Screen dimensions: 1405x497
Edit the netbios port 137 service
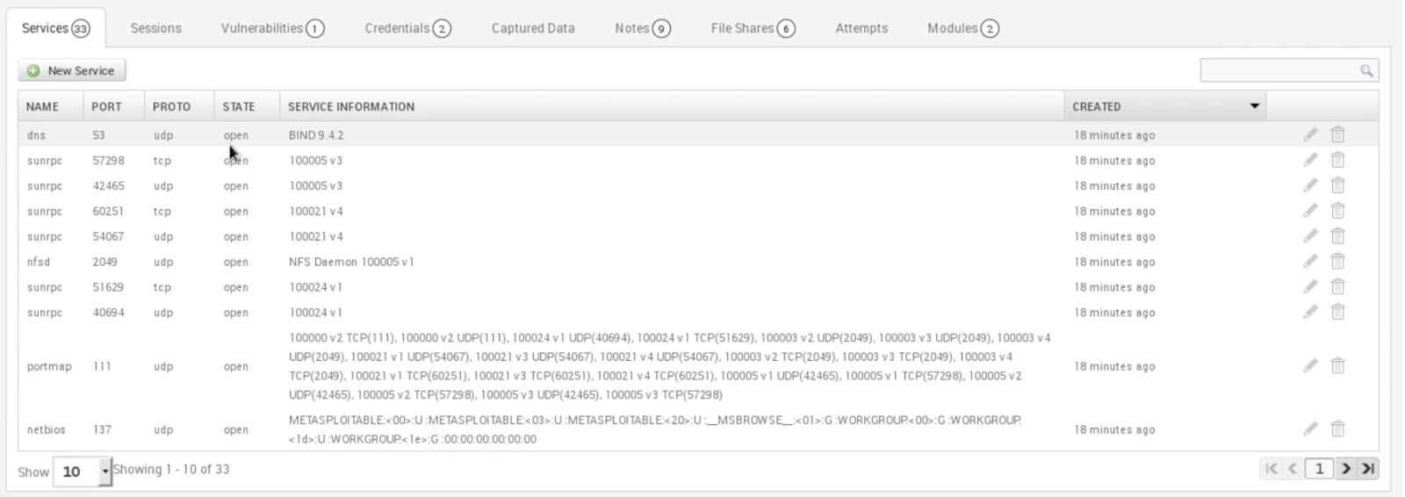coord(1310,429)
